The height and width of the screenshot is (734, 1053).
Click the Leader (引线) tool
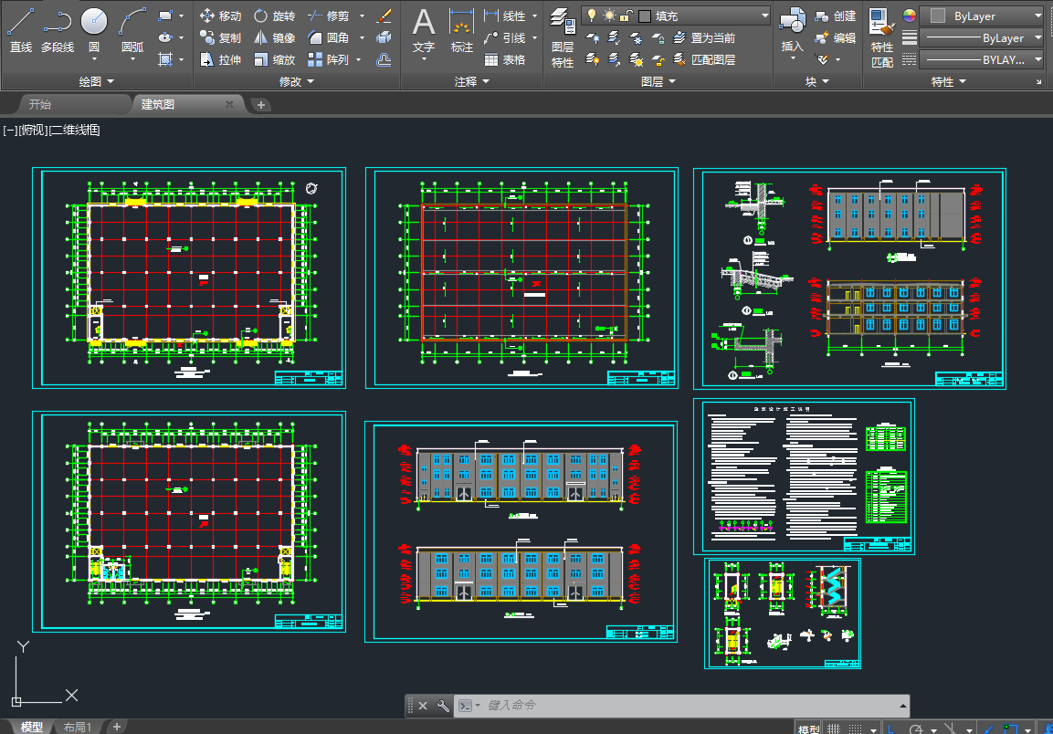[505, 37]
